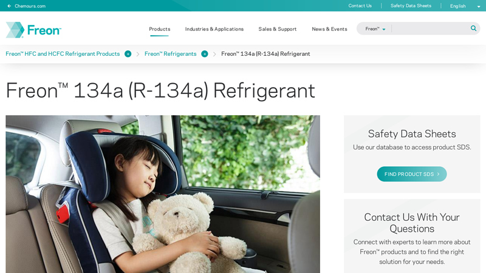Image resolution: width=486 pixels, height=273 pixels.
Task: Open the Products menu
Action: click(x=160, y=29)
